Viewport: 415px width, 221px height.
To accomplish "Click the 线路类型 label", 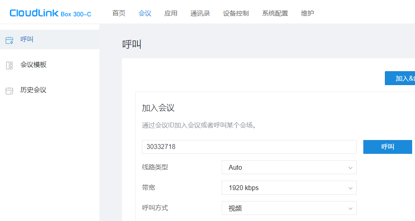I will click(155, 167).
